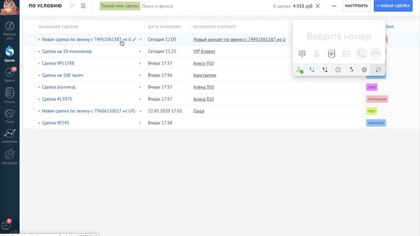
Task: Open deal Сделка #13975
Action: pos(57,99)
